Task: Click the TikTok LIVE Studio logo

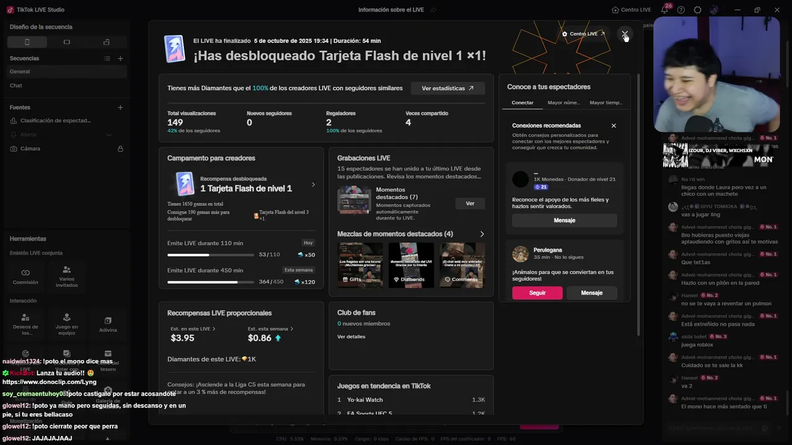Action: pos(10,10)
